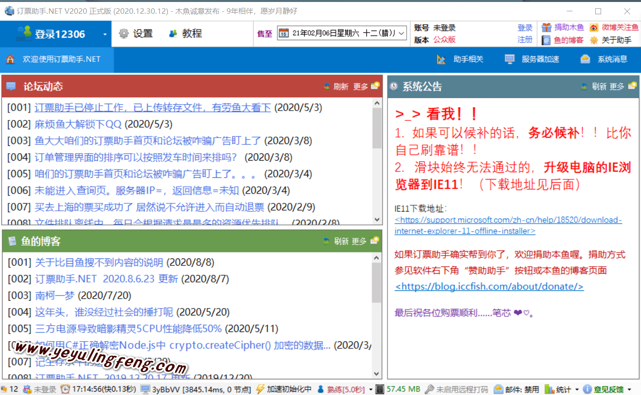Open the IE11 offline installer download link

coord(508,226)
